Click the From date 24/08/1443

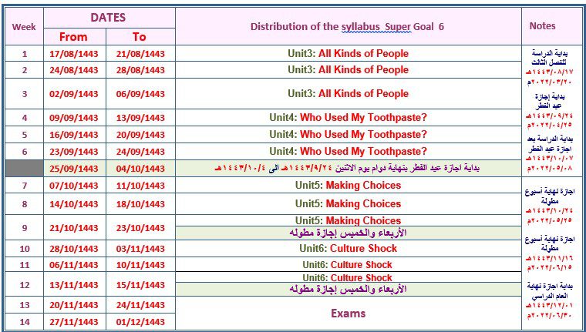pos(74,70)
